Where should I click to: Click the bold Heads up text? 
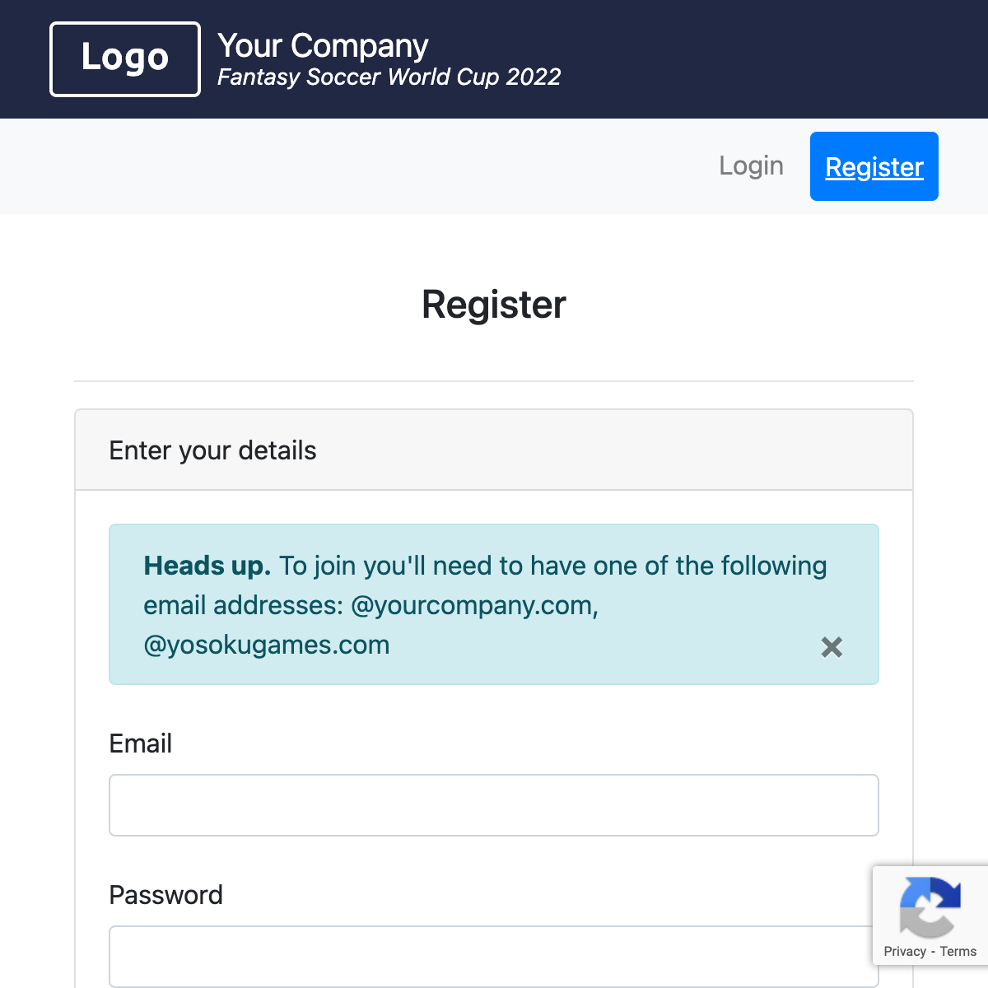(207, 566)
